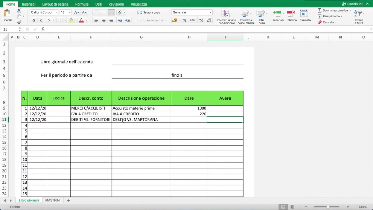Image resolution: width=373 pixels, height=210 pixels.
Task: Add new sheet with plus button
Action: coord(68,200)
